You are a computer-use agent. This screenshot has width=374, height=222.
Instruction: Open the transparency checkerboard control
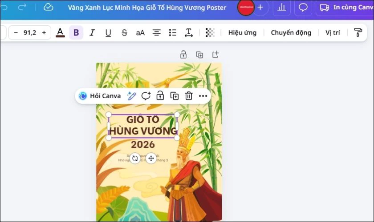click(210, 32)
